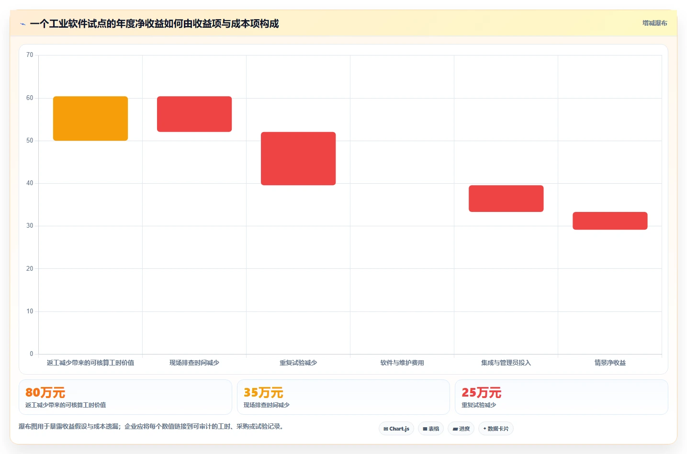Viewport: 687px width, 454px height.
Task: Click the red bar for 情景净收益
Action: 610,221
